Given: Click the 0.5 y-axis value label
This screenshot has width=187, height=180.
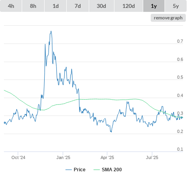Looking at the screenshot, I should click(x=180, y=77).
